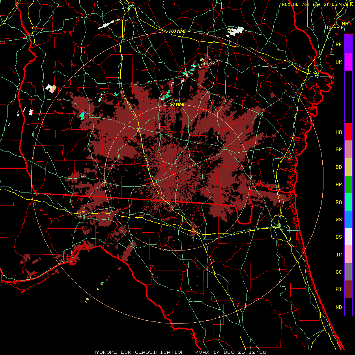This screenshot has height=355, width=355.
Task: Click the '100 NMI' range ring label
Action: pos(177,31)
